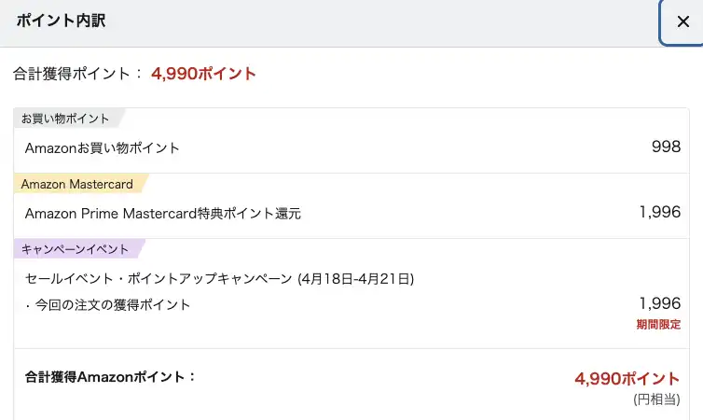
Task: Click Amazon Prime Mastercard特典ポイント還元 text
Action: (163, 213)
